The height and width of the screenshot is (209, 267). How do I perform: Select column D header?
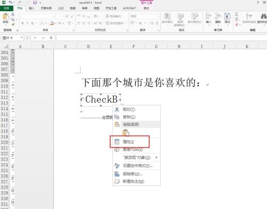(88, 47)
